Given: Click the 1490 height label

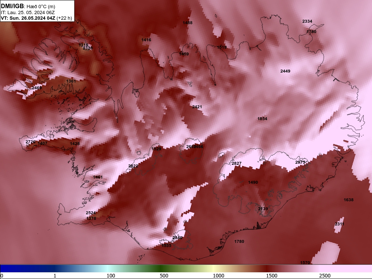Looking at the screenshot, I should tap(253, 182).
